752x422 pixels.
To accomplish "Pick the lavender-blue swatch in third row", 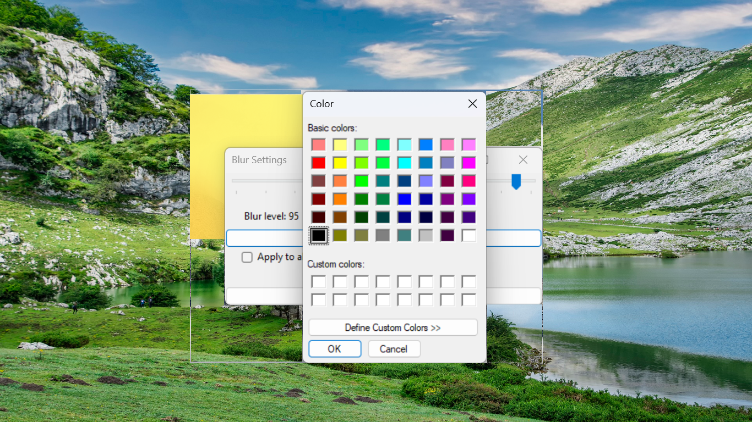I will click(426, 181).
